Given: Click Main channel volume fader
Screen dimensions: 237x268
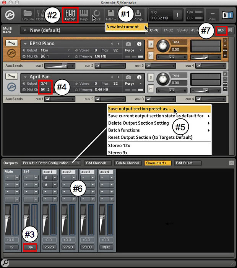Looking at the screenshot, I should coord(8,217).
